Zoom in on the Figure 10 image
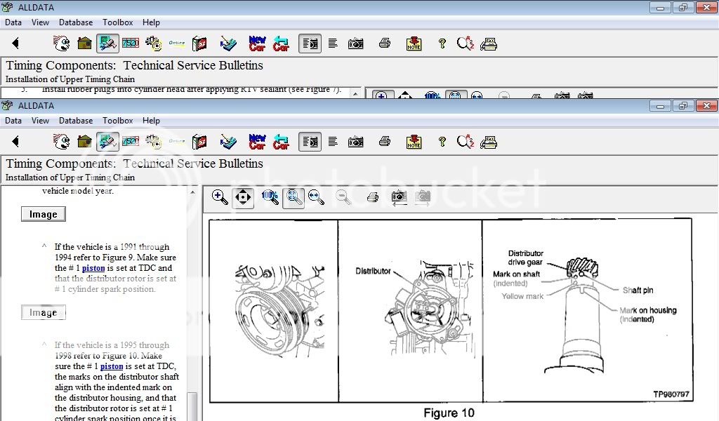The height and width of the screenshot is (421, 719). click(x=220, y=197)
